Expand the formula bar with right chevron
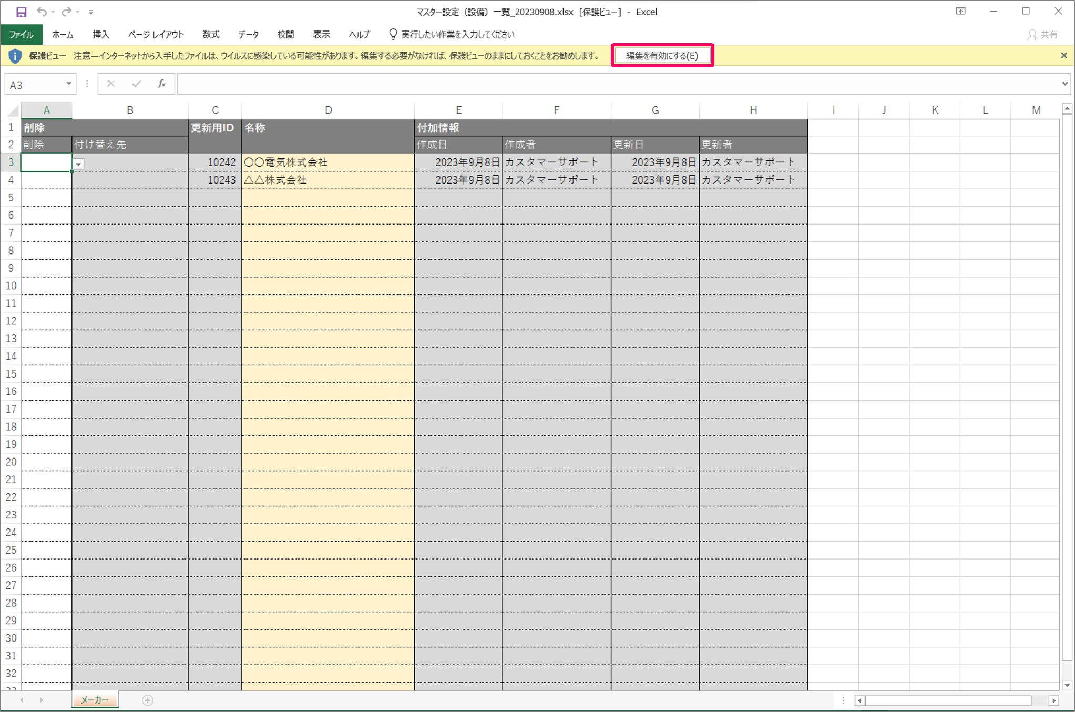 [x=1064, y=84]
